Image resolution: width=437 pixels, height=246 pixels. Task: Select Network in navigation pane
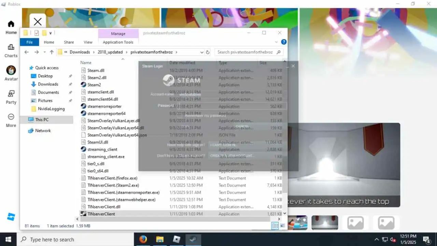43,131
